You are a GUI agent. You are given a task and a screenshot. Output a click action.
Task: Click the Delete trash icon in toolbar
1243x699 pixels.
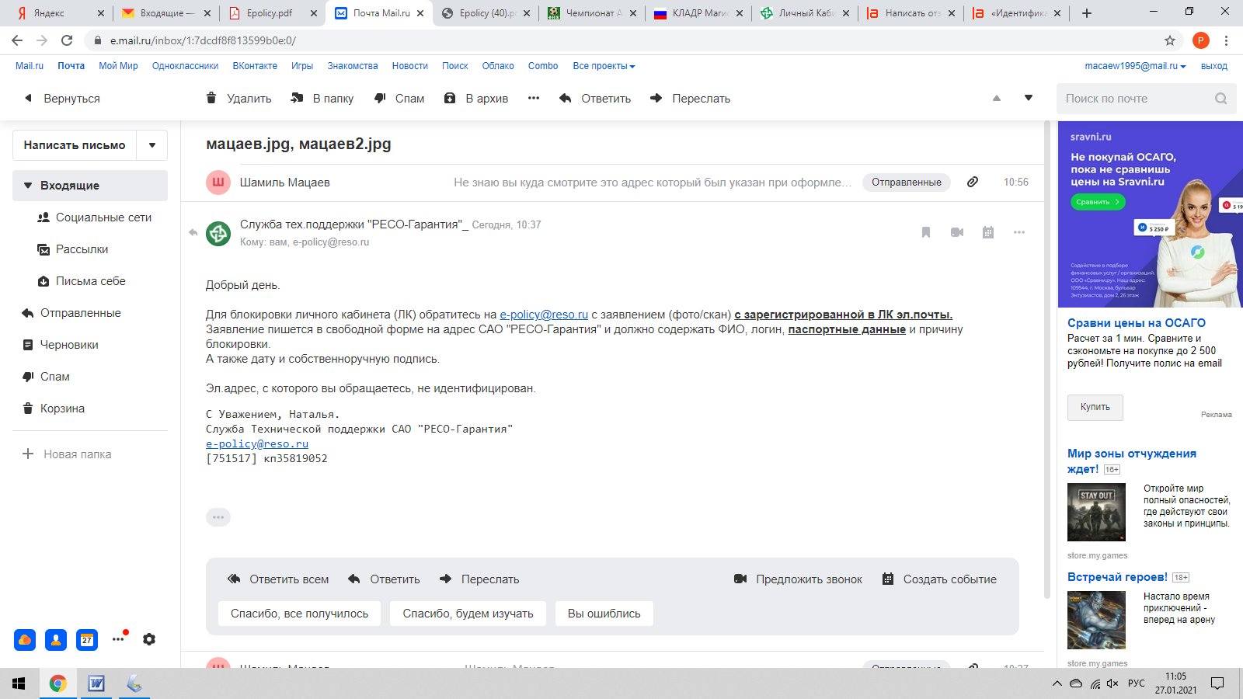point(211,98)
